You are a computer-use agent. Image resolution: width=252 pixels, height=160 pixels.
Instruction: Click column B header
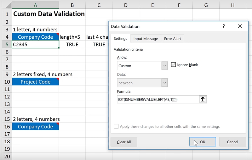click(x=72, y=5)
